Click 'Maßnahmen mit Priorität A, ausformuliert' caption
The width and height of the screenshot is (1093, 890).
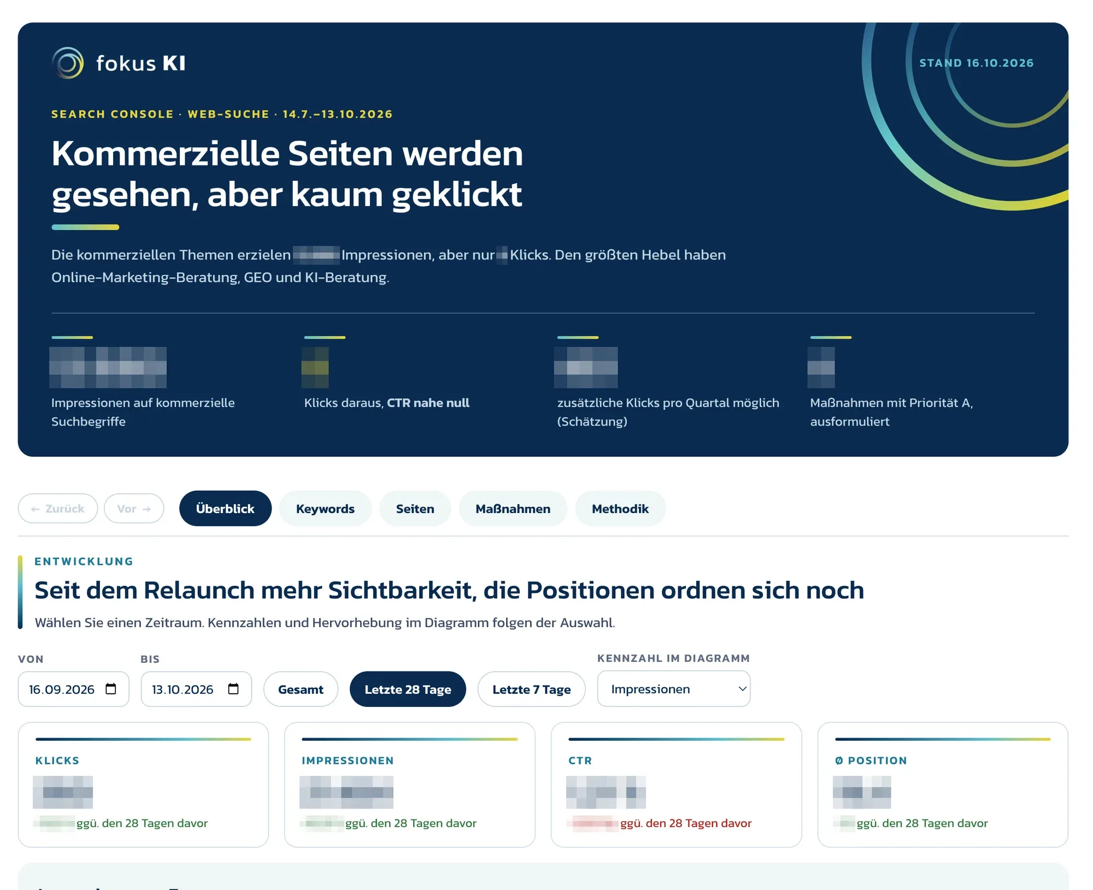click(891, 412)
